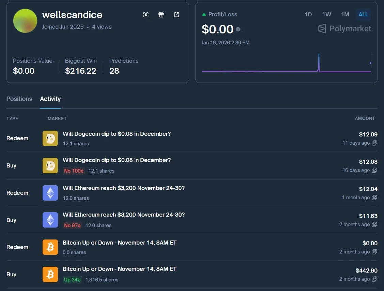Switch to the Positions tab
The height and width of the screenshot is (291, 384).
pos(19,99)
